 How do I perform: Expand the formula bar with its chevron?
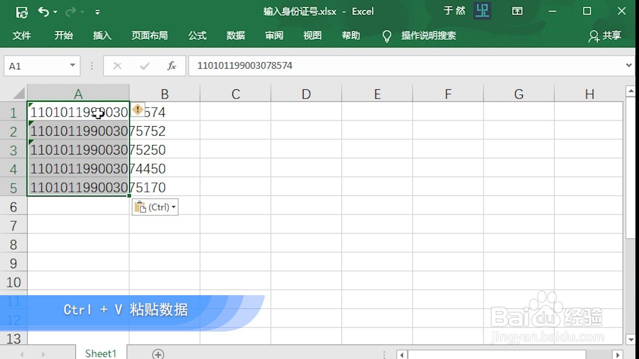tap(630, 65)
